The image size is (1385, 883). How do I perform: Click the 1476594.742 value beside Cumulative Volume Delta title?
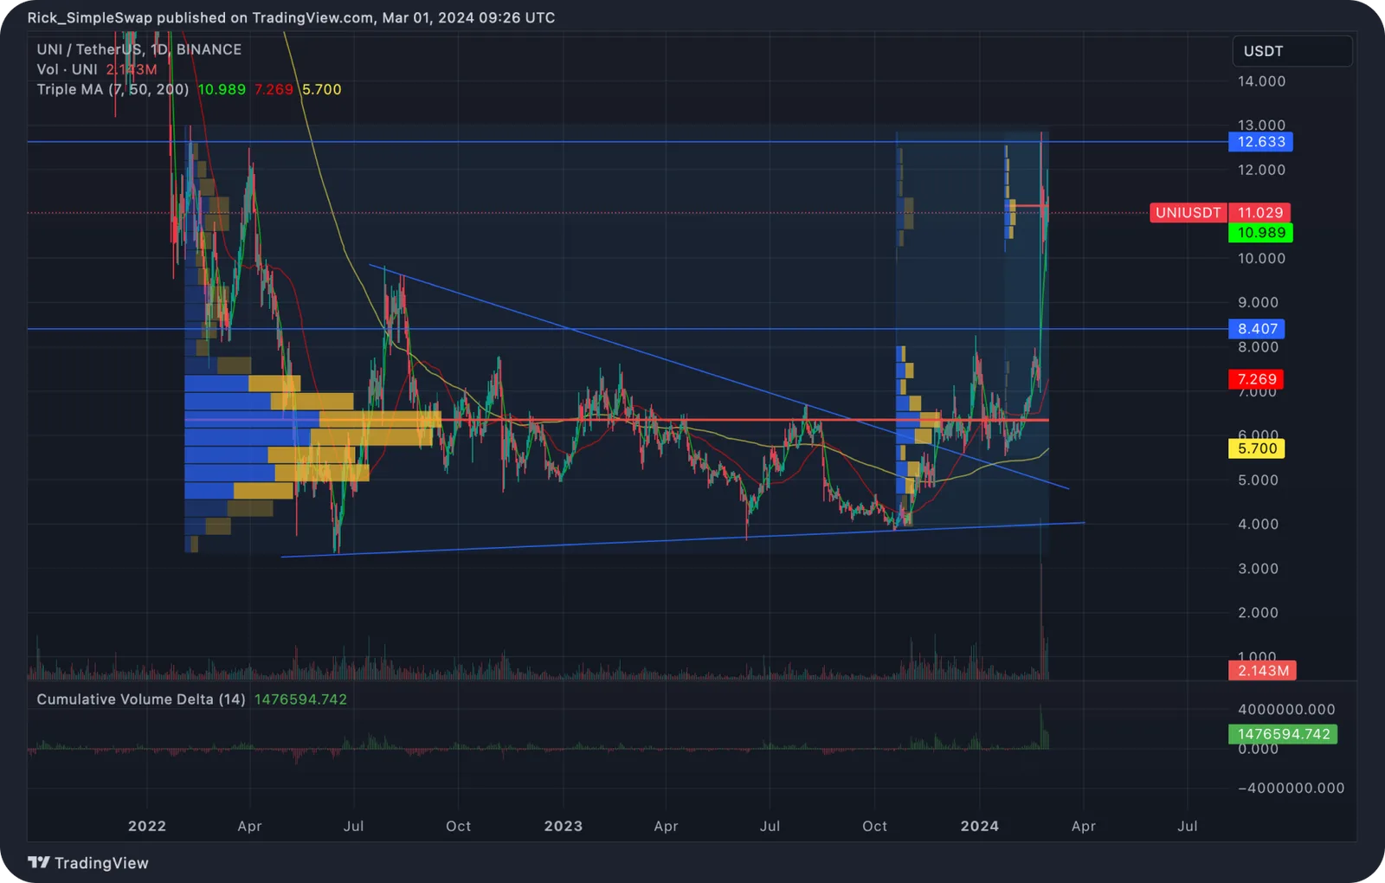(300, 699)
